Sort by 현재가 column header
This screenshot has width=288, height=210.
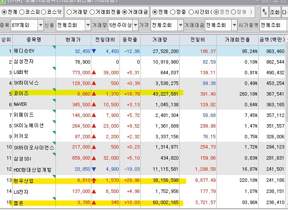tap(73, 40)
